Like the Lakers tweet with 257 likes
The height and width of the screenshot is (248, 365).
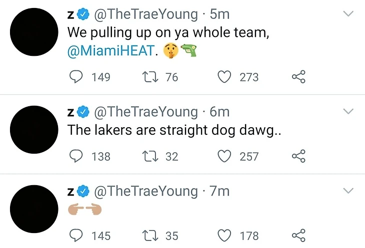(x=225, y=156)
